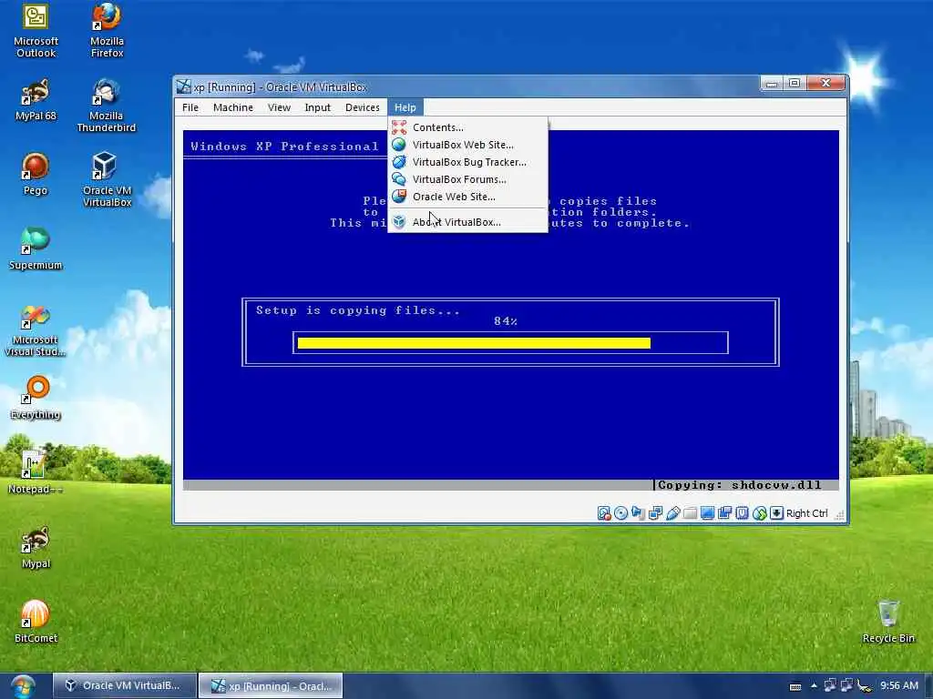Choose About VirtualBox... menu entry
Viewport: 933px width, 699px height.
click(467, 222)
